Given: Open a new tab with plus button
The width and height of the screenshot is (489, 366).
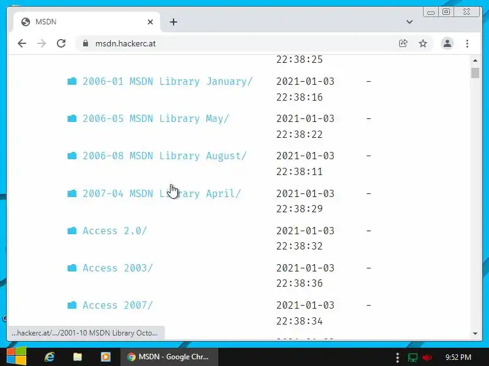Looking at the screenshot, I should [174, 22].
